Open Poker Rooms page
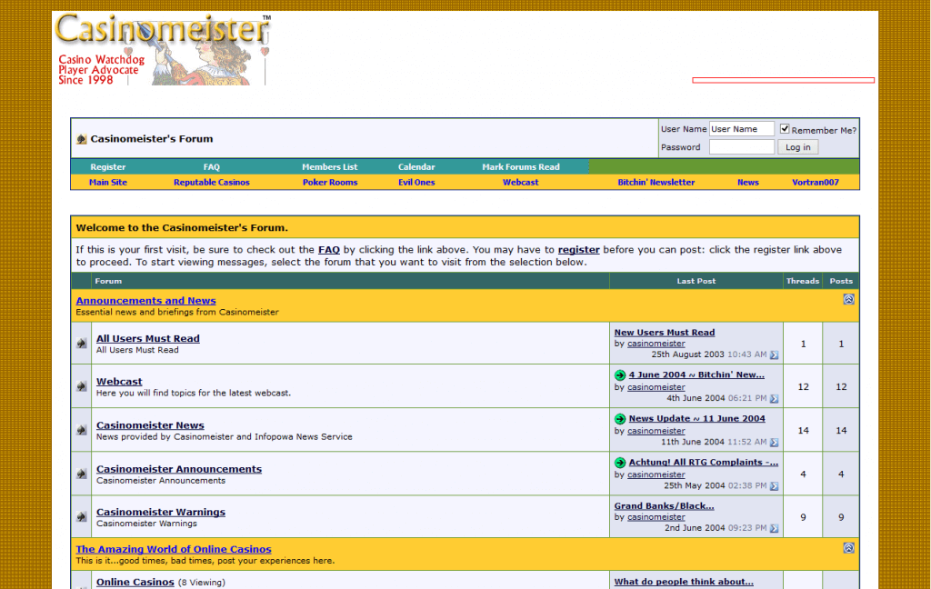The height and width of the screenshot is (589, 931). coord(330,183)
